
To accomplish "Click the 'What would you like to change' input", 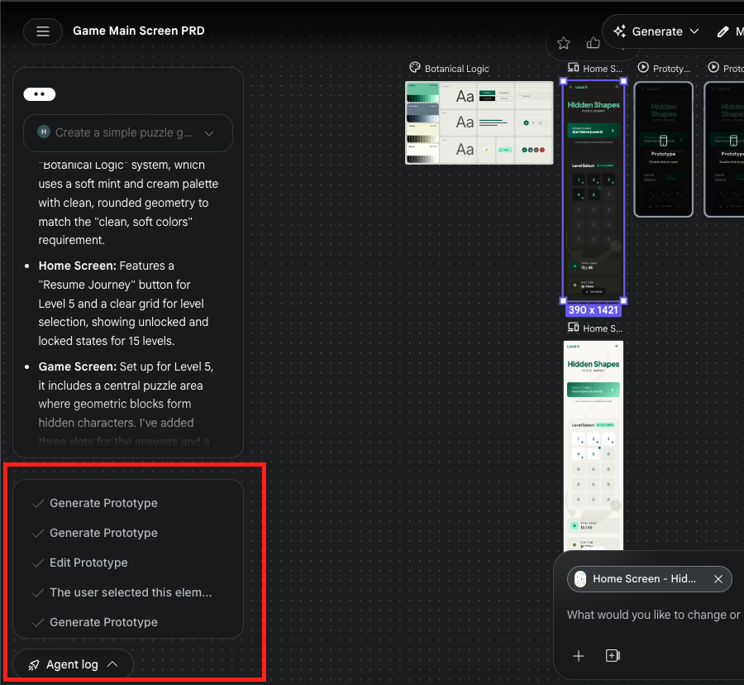I will pyautogui.click(x=653, y=615).
